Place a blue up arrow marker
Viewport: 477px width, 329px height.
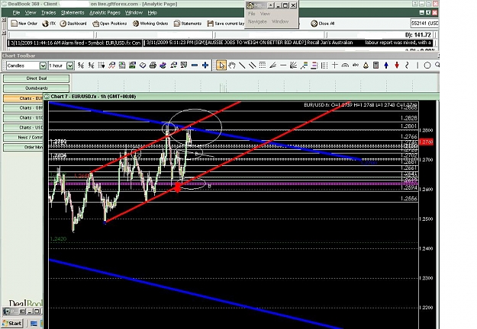click(386, 65)
